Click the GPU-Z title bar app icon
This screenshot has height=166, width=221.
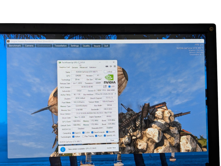60,63
